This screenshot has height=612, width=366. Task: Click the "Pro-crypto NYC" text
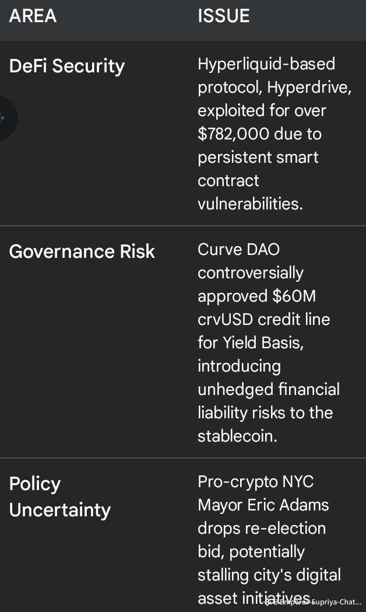click(255, 481)
